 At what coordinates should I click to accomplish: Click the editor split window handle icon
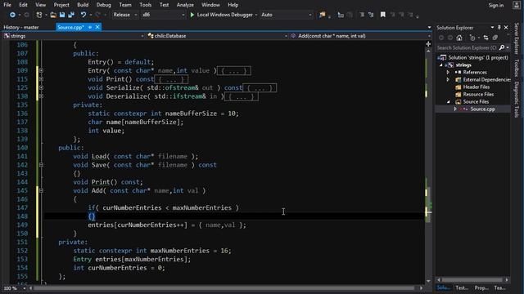tap(428, 44)
